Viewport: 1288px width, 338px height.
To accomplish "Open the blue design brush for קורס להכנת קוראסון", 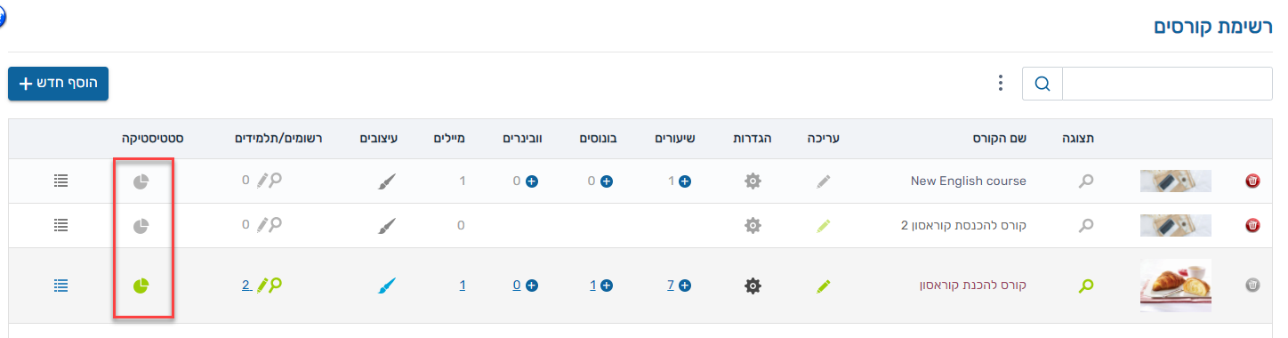I will pyautogui.click(x=385, y=286).
